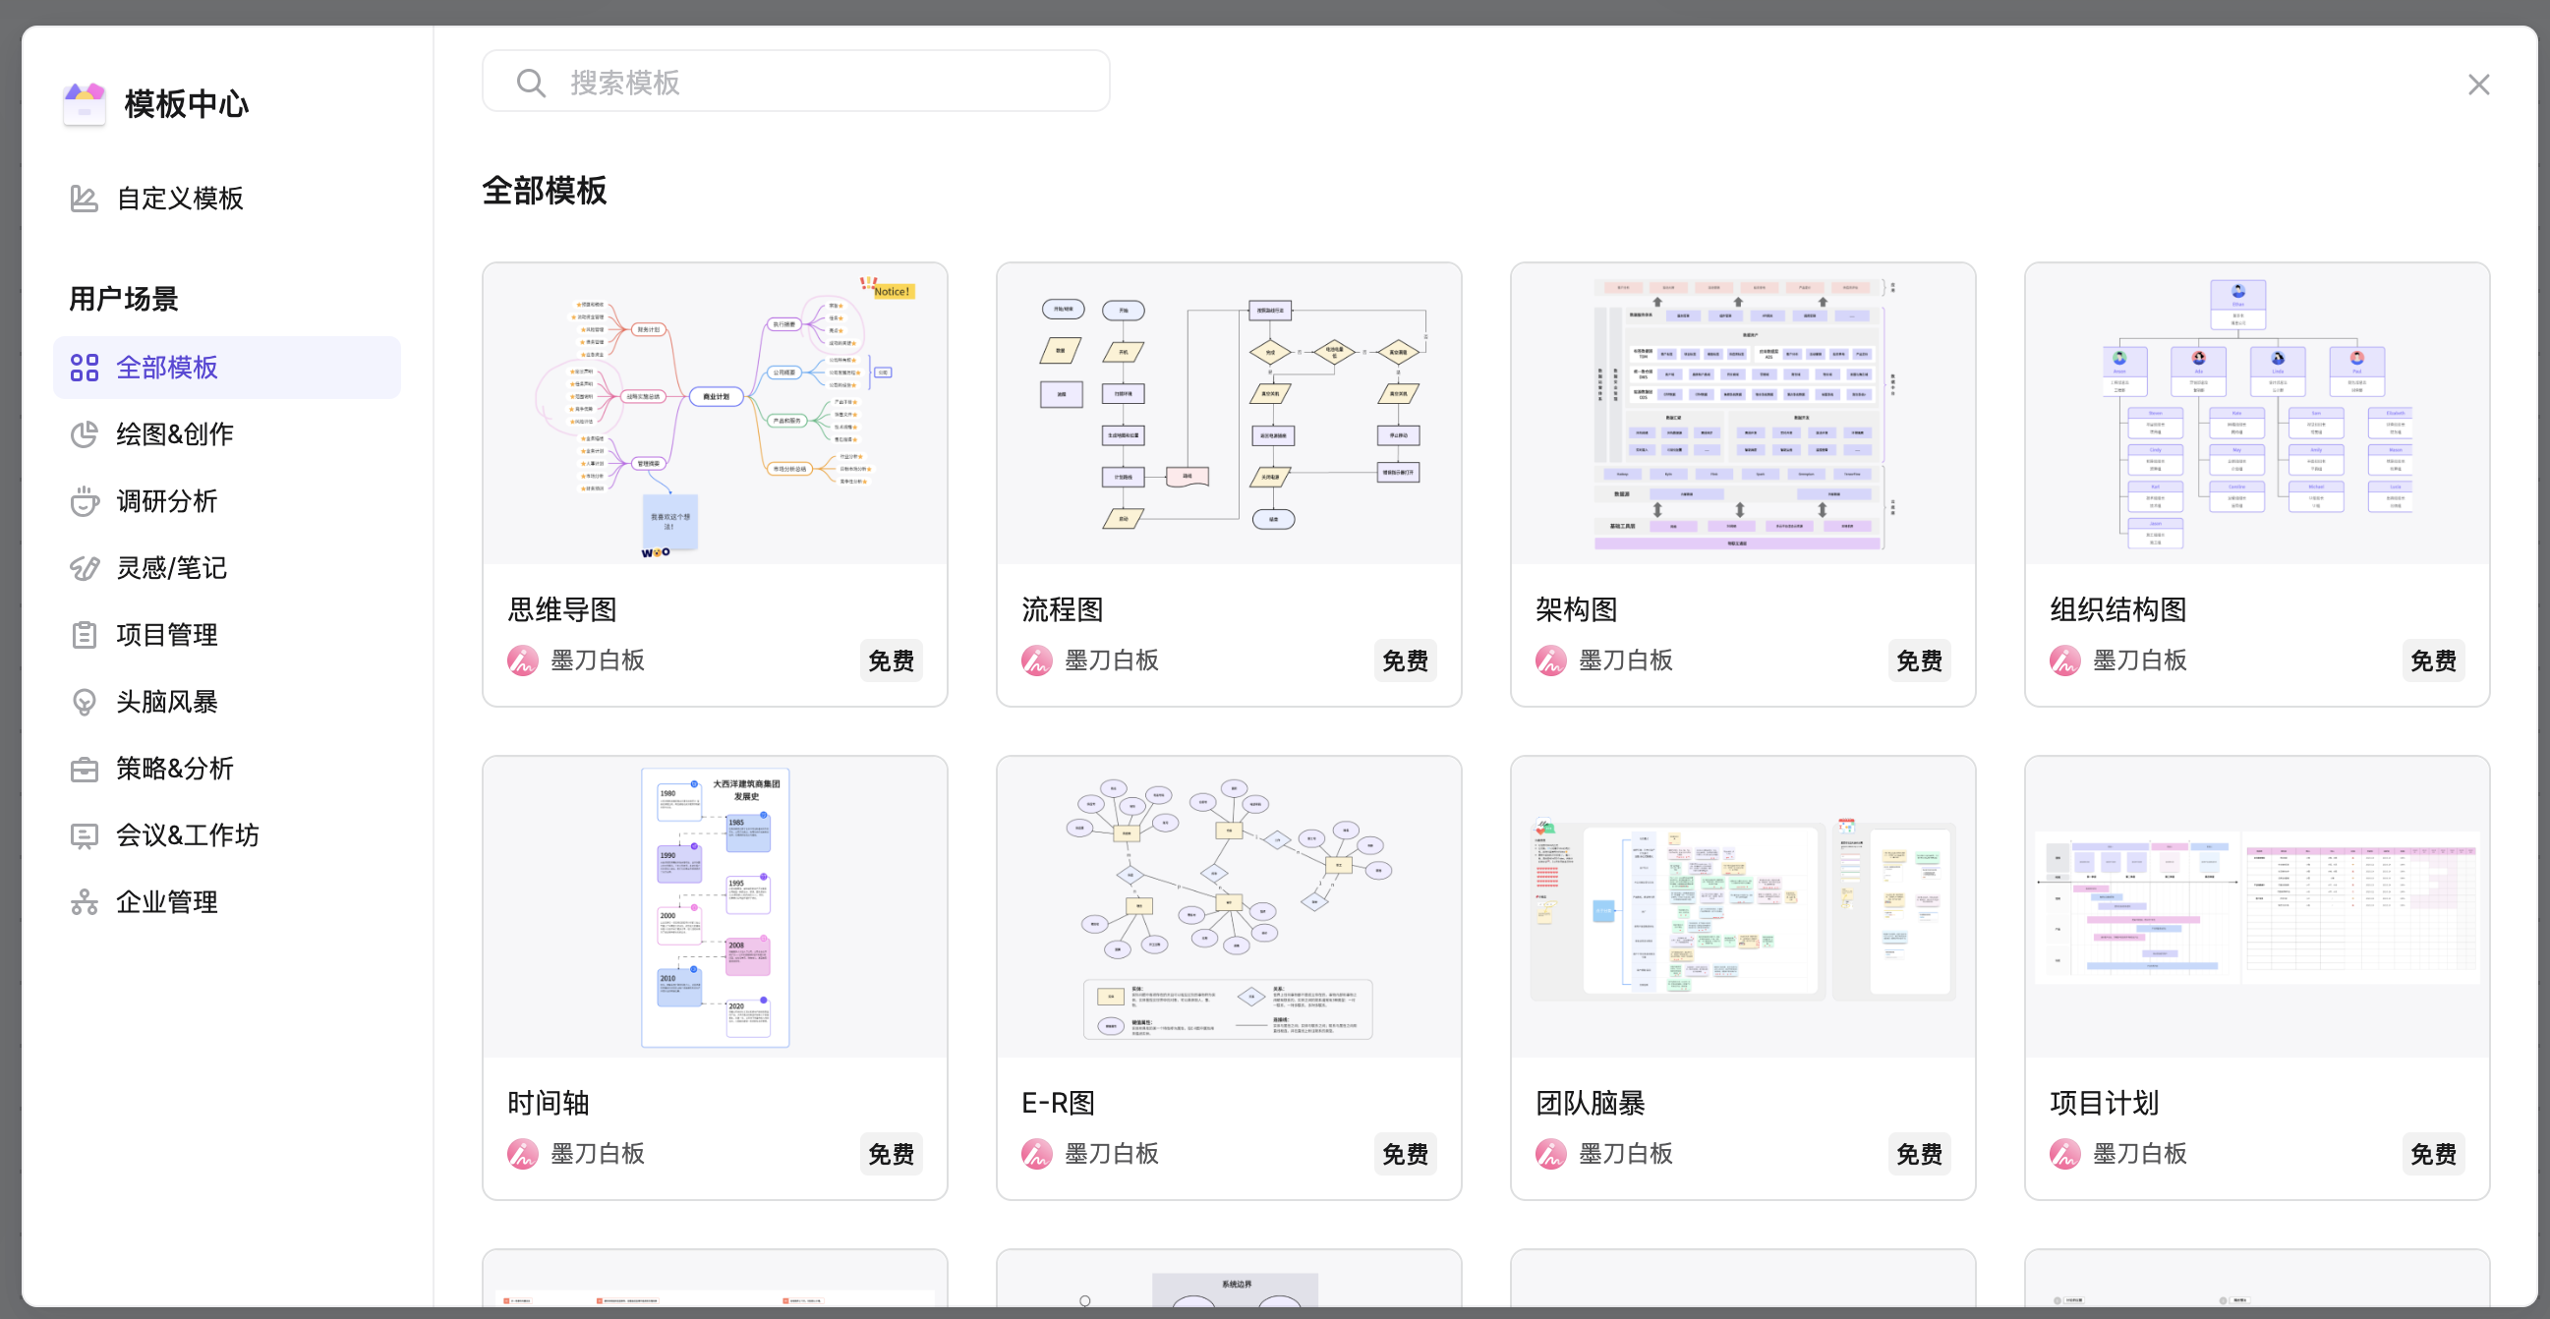Click 墨刀白板 avatar under 时间轴

pos(523,1154)
